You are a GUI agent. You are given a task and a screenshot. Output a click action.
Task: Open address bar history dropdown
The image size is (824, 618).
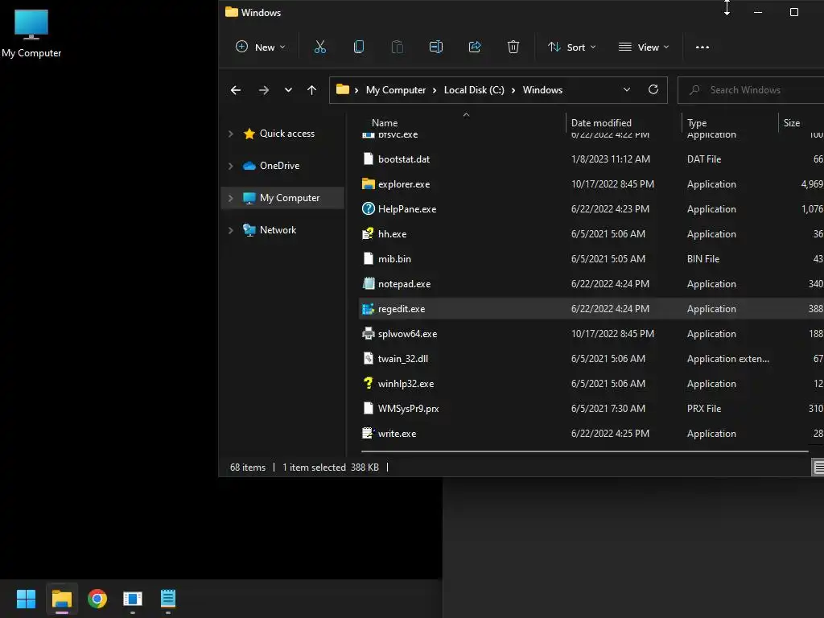pos(626,89)
